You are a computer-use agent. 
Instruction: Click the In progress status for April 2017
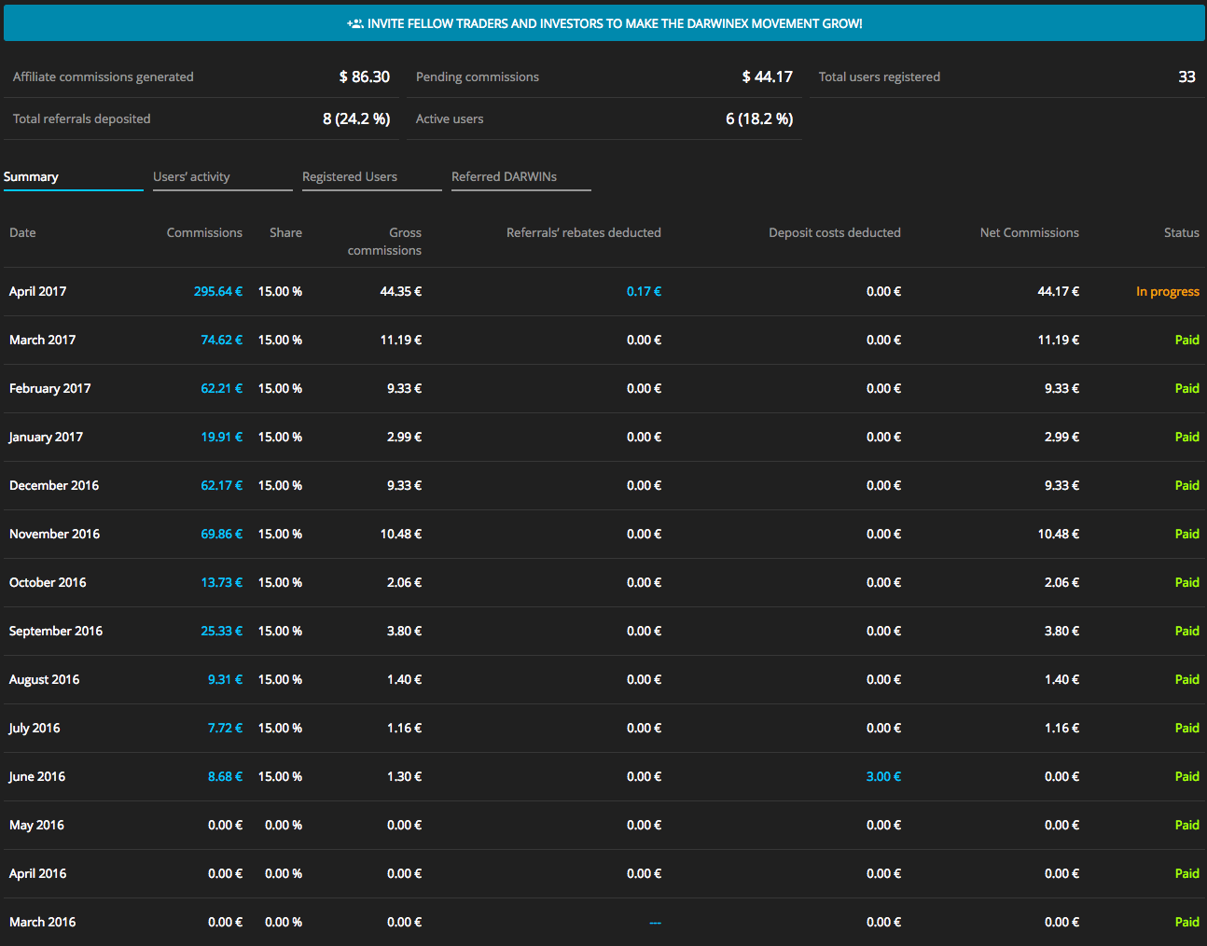1167,291
